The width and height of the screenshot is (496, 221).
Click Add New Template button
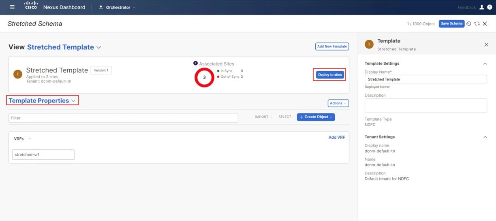click(x=332, y=47)
